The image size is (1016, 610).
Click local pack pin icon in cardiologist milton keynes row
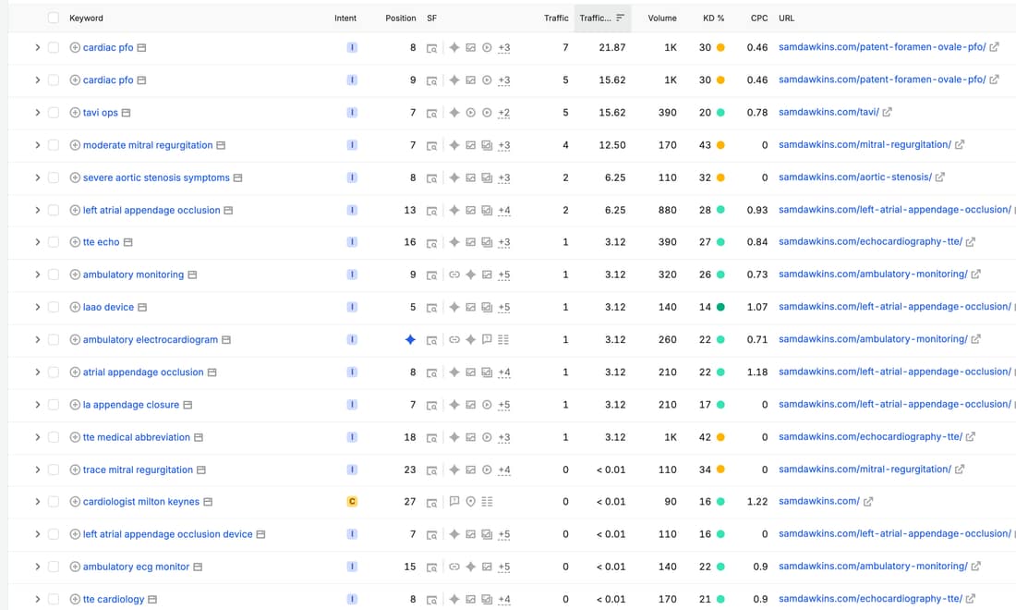pyautogui.click(x=470, y=502)
